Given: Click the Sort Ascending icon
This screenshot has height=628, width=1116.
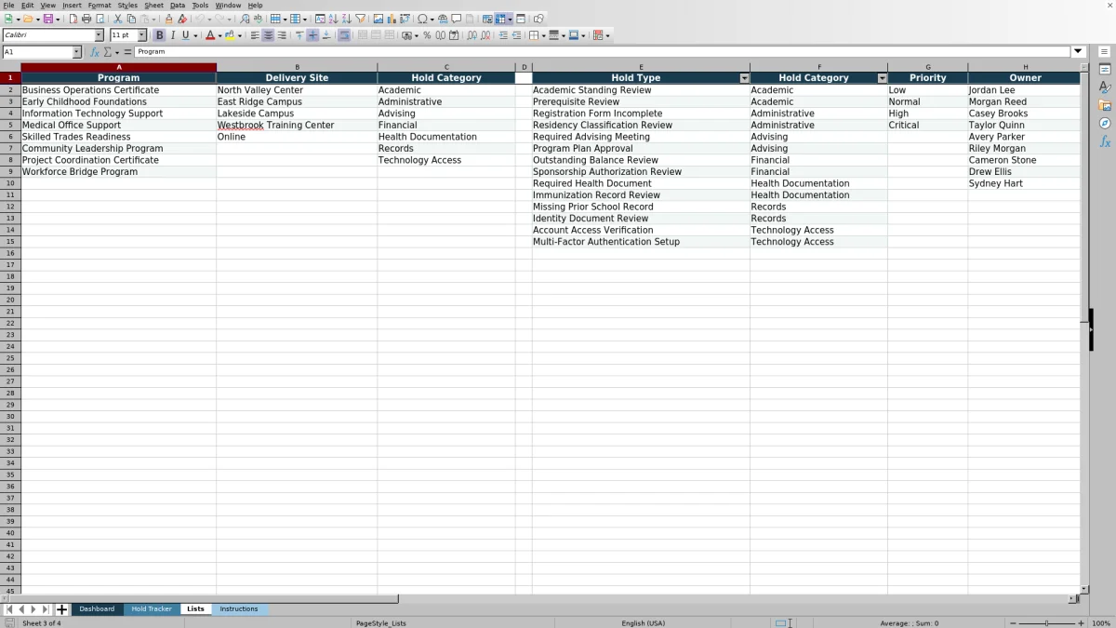Looking at the screenshot, I should (333, 19).
